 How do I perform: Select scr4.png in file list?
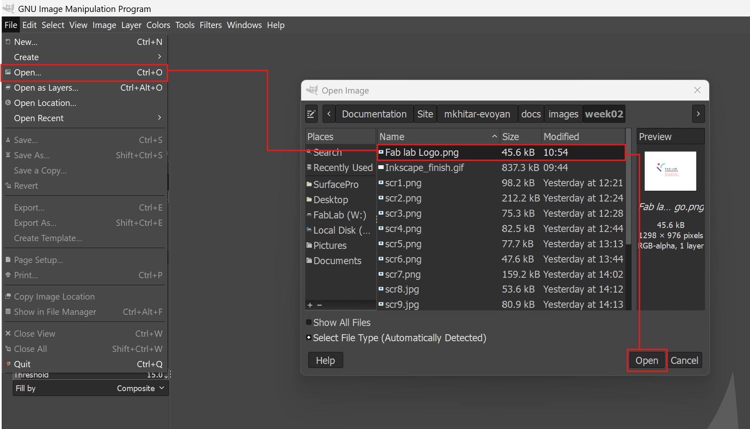(501, 229)
